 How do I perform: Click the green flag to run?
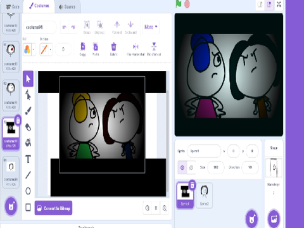(179, 4)
